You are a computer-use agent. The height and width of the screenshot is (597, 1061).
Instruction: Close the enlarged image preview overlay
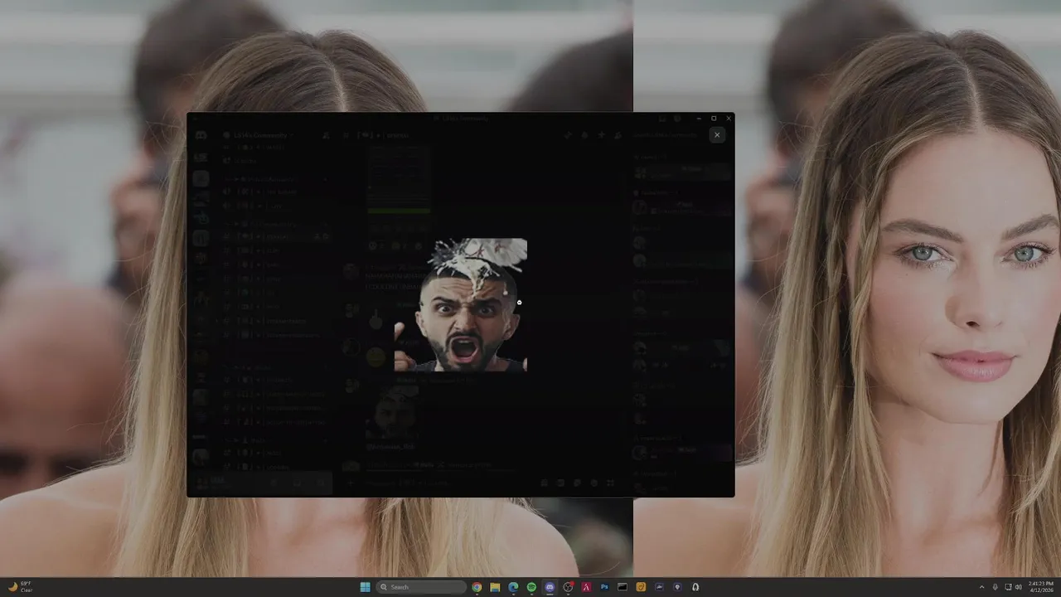point(717,134)
